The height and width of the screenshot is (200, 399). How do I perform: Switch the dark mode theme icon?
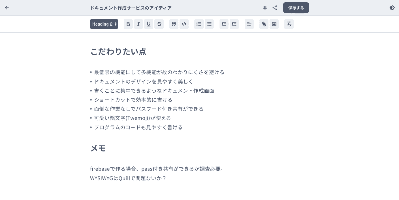tap(392, 8)
